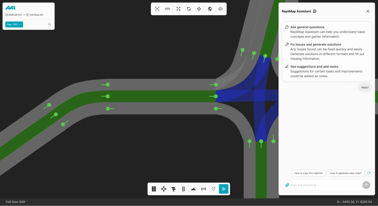Click the fit-to-screen expand icon
Screen dimensions: 378x206
pos(178,9)
